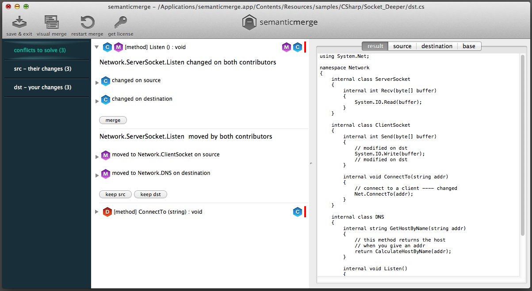Click the code line 'internal void Listen()'
Image resolution: width=532 pixels, height=291 pixels.
click(375, 268)
